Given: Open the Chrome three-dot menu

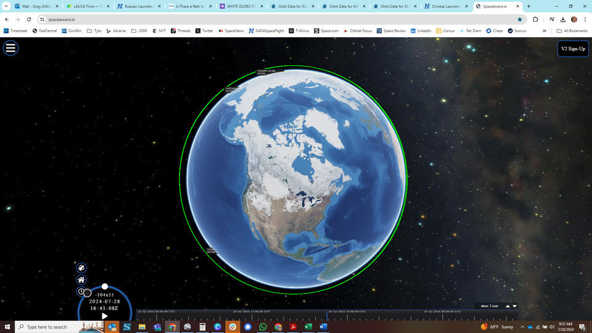Looking at the screenshot, I should click(585, 19).
